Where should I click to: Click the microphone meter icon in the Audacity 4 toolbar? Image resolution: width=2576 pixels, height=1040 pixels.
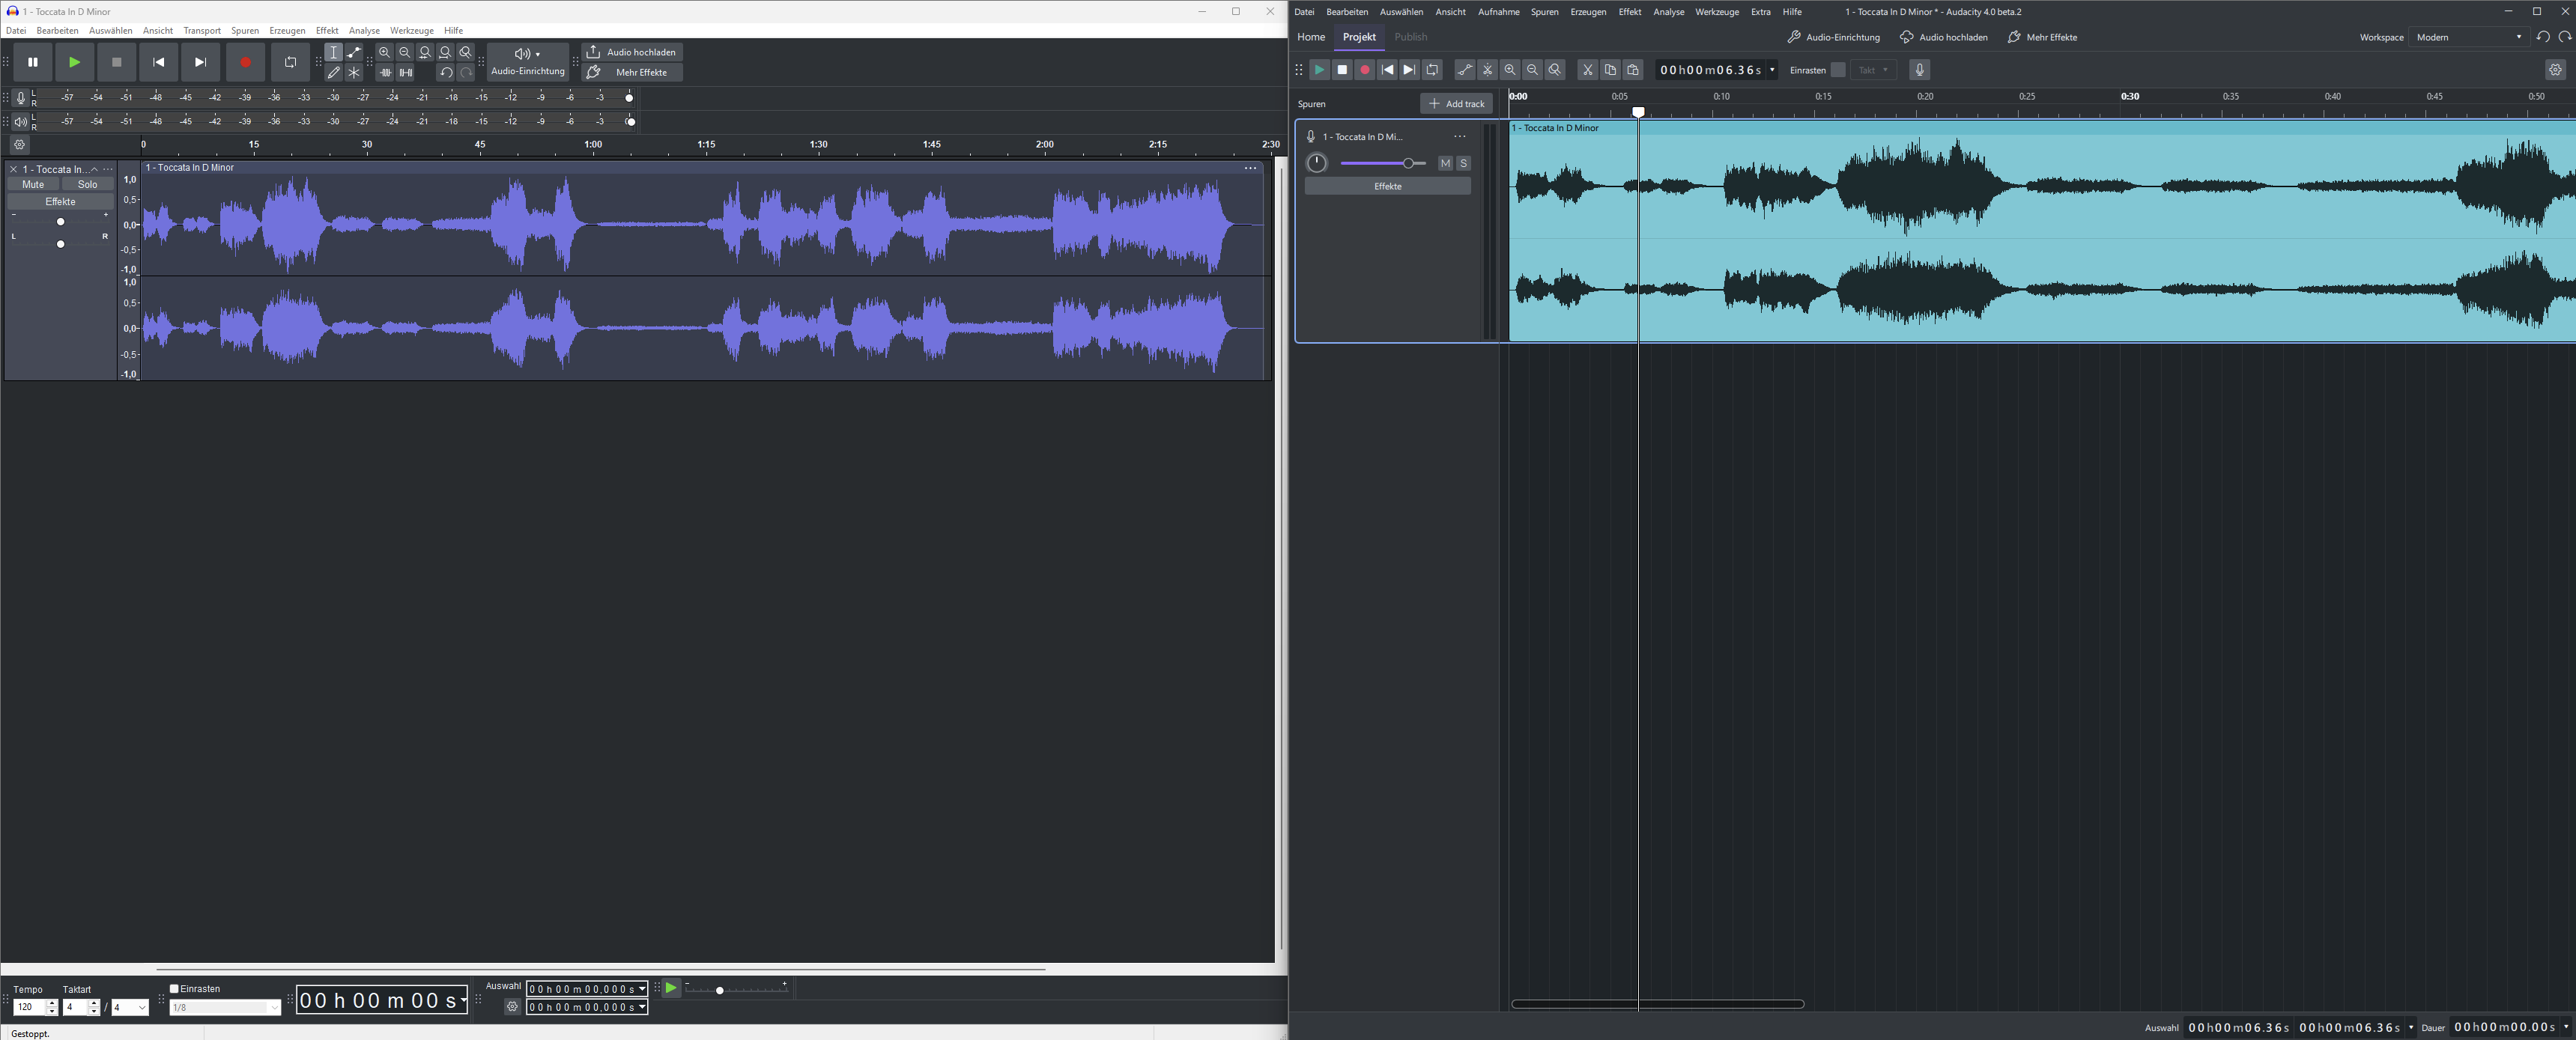(x=1919, y=70)
